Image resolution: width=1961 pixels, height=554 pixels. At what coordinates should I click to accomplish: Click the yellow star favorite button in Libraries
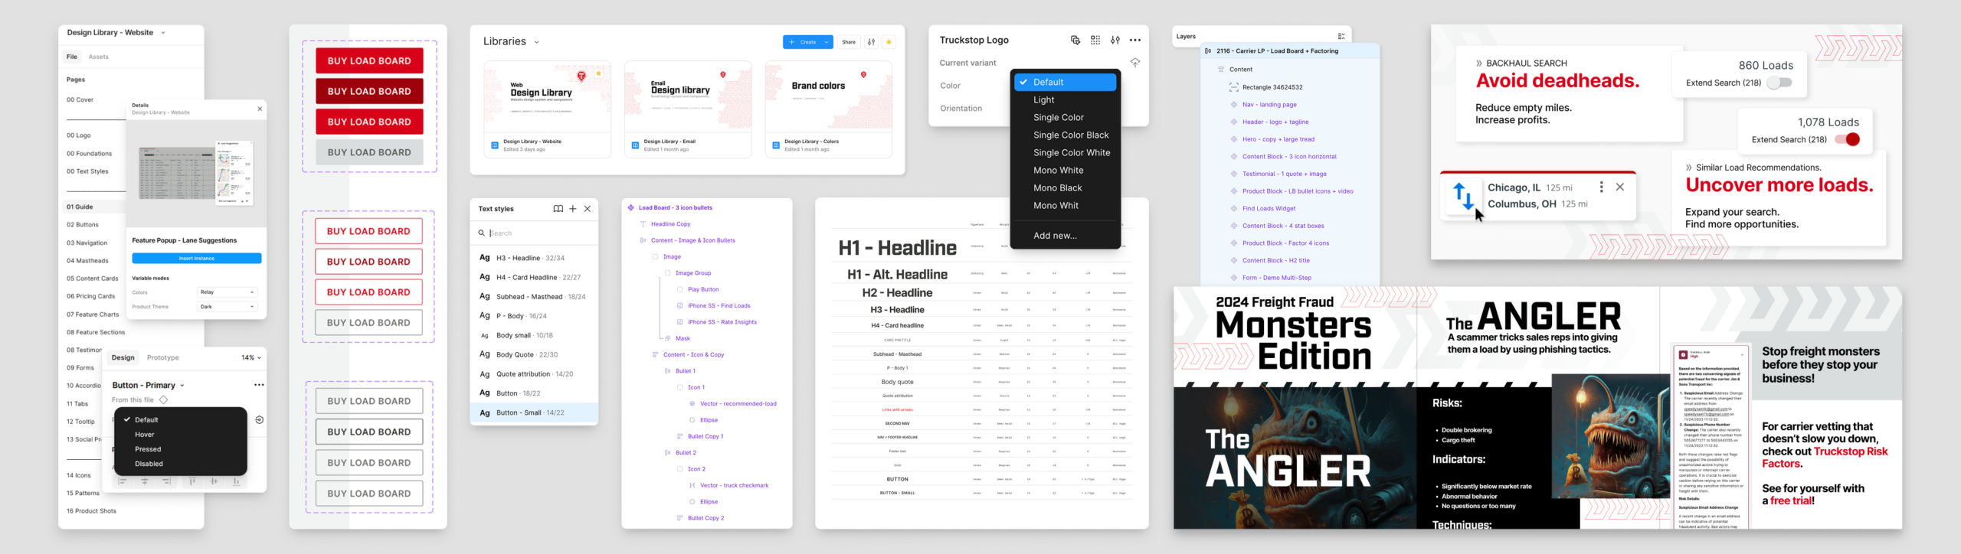(889, 42)
